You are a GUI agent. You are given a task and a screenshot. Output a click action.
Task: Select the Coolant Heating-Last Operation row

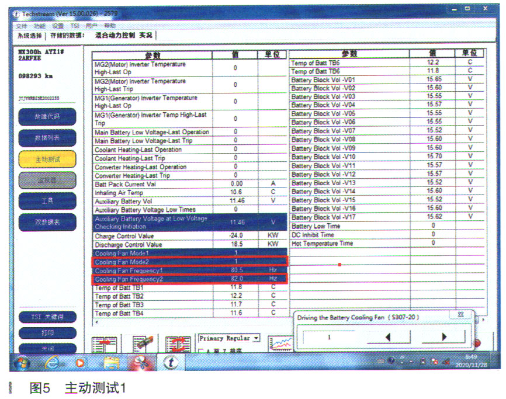point(190,150)
